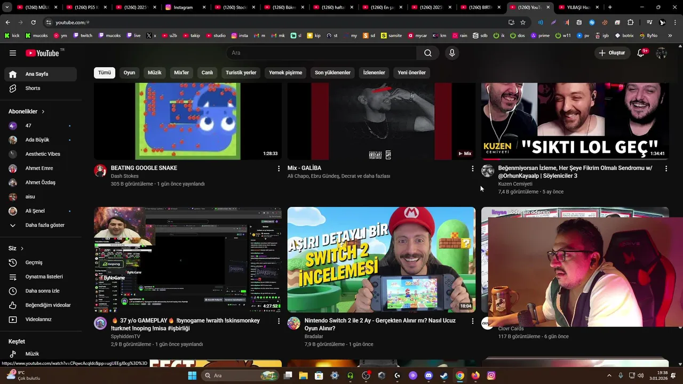This screenshot has height=384, width=683.
Task: Open the Discord taskbar icon
Action: [x=428, y=375]
